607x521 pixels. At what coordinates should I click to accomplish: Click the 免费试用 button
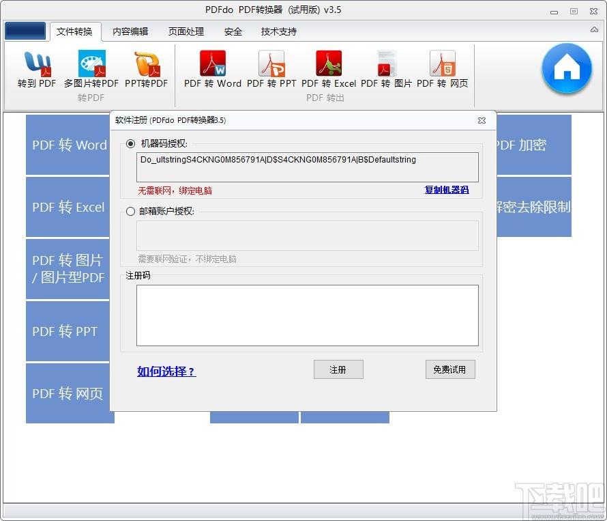(450, 369)
